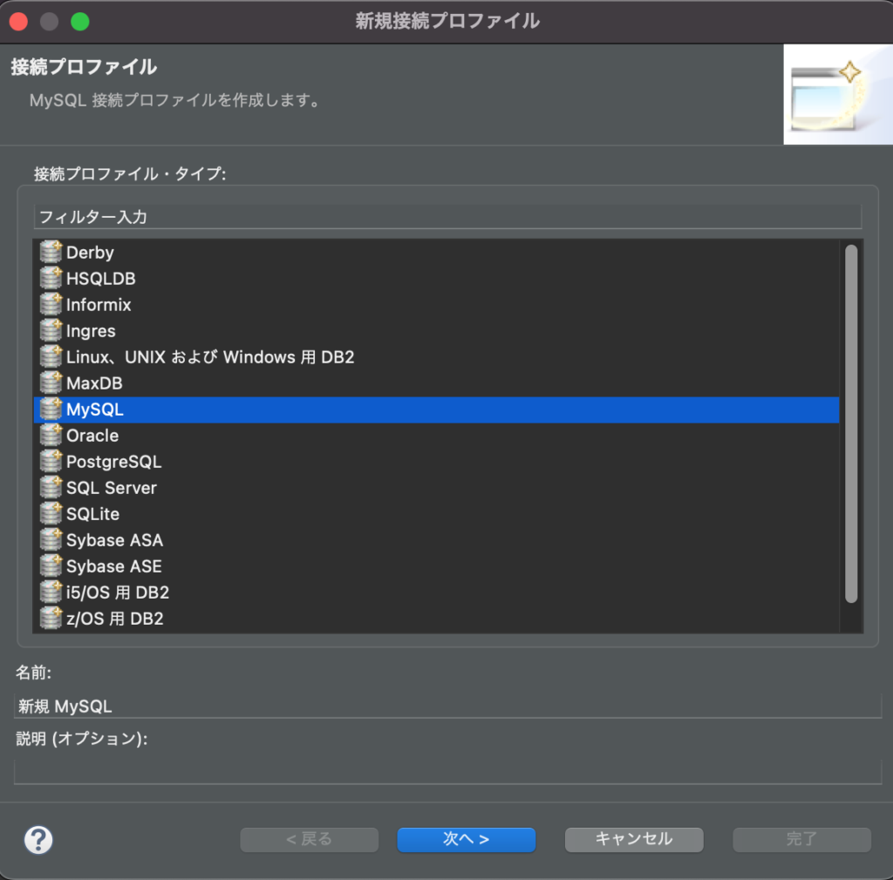Click the キャンセル button
Viewport: 893px width, 880px height.
[x=634, y=840]
